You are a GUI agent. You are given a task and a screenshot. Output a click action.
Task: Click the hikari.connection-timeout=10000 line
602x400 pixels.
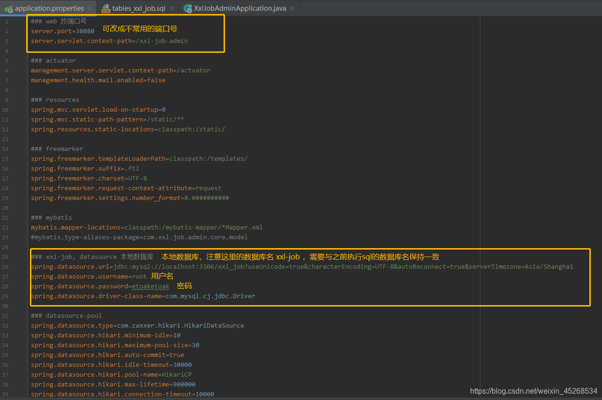coord(123,394)
